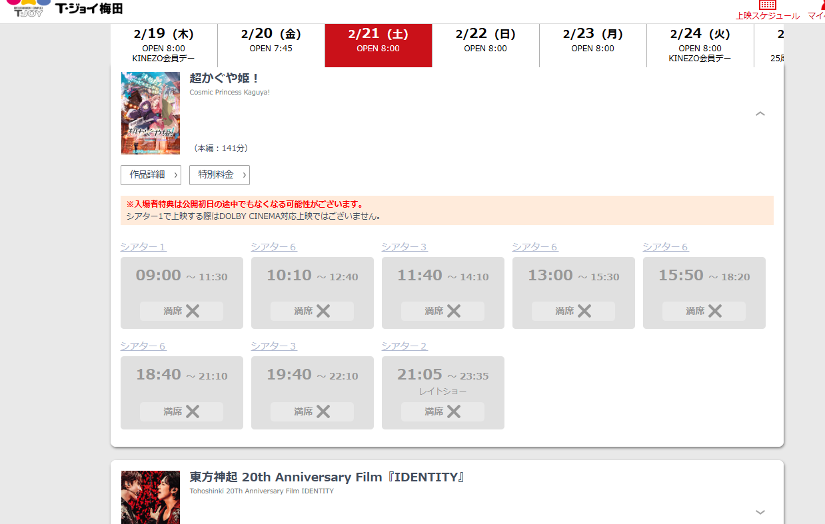Open the 上映スケジュール calendar icon
825x524 pixels.
tap(767, 5)
